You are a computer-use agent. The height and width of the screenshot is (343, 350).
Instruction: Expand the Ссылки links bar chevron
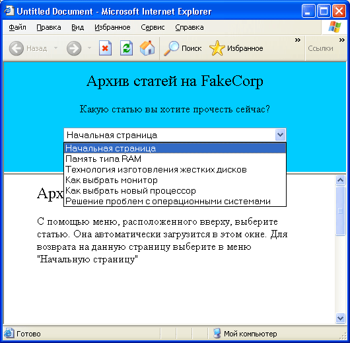point(341,40)
